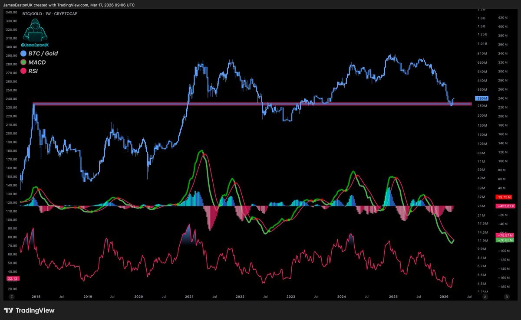This screenshot has height=320, width=521.
Task: Click the pink RSI legend dot
Action: click(x=24, y=71)
